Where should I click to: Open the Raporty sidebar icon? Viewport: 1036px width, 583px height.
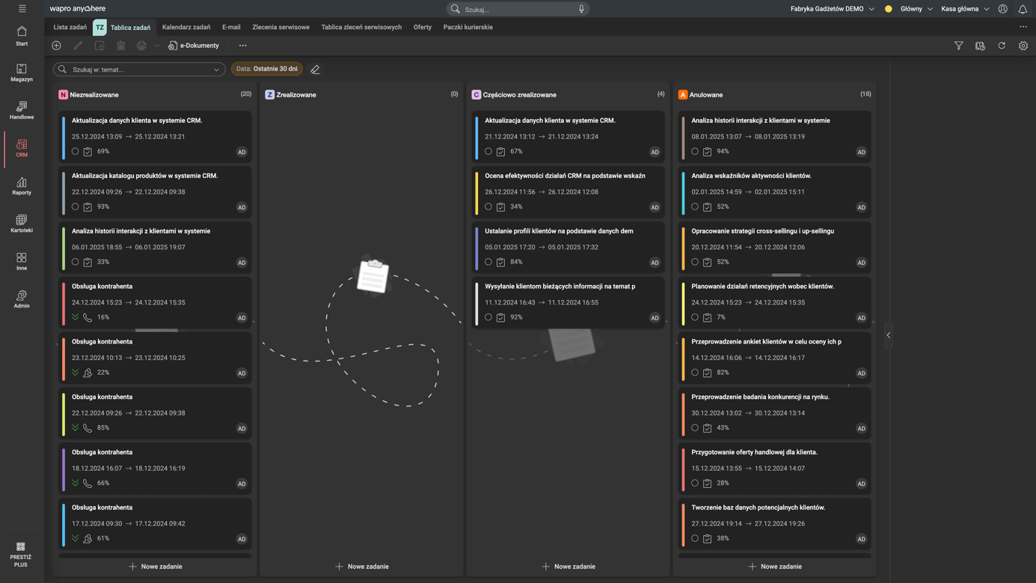(x=22, y=186)
